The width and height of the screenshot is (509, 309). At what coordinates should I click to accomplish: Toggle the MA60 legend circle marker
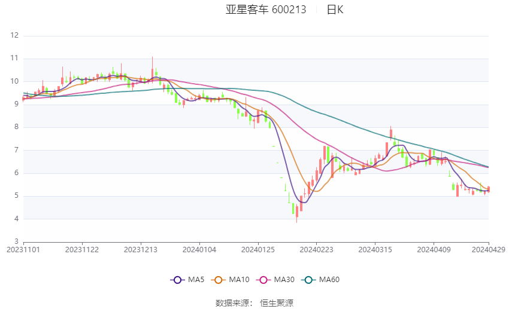coord(309,280)
